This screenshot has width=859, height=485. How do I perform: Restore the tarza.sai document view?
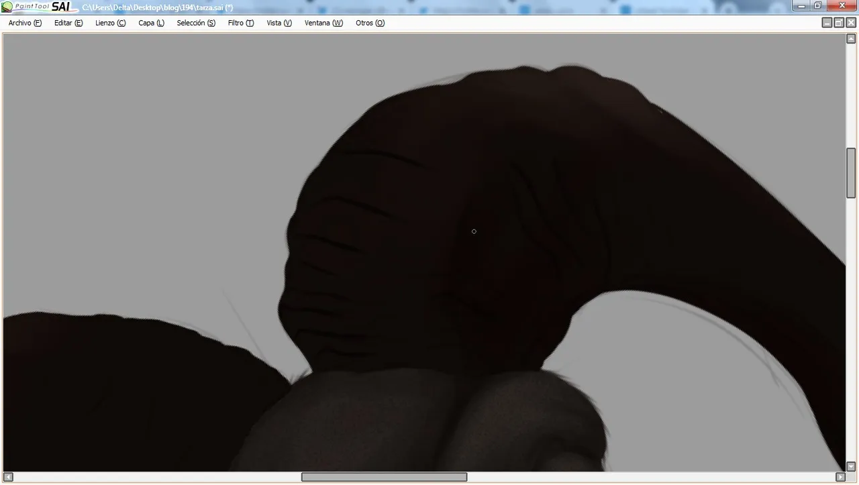pyautogui.click(x=839, y=23)
